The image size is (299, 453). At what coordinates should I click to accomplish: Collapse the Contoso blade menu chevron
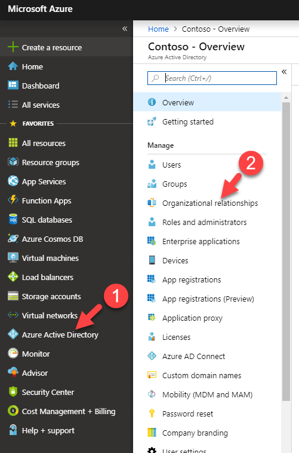pyautogui.click(x=284, y=72)
